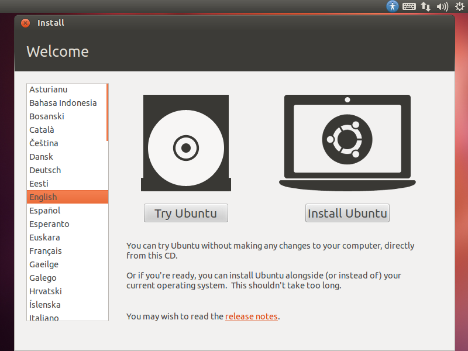
Task: Select Čeština language
Action: pyautogui.click(x=67, y=143)
